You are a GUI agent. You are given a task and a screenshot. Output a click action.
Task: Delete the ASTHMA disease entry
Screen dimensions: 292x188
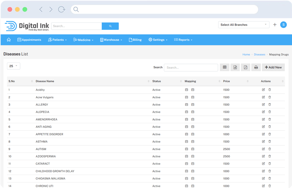point(270,142)
